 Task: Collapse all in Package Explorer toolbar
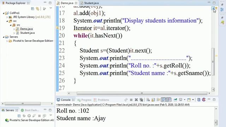pyautogui.click(x=32, y=8)
